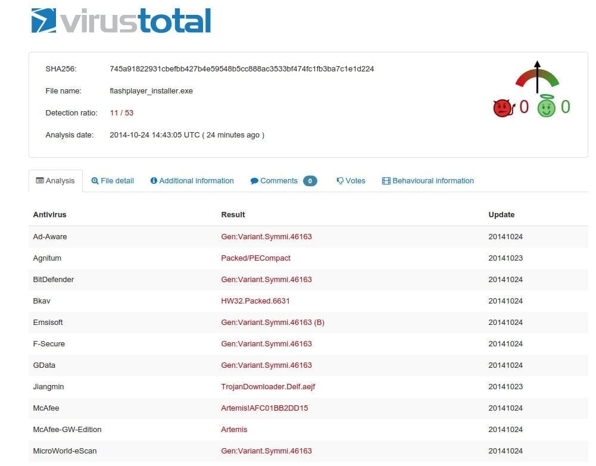Switch to the Analysis tab

[x=55, y=181]
